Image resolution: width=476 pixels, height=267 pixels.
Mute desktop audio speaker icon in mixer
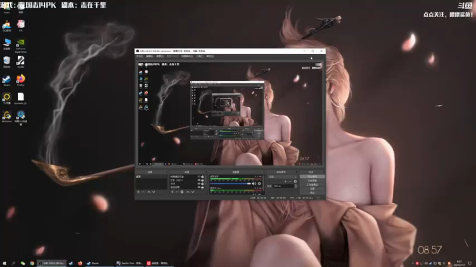253,184
